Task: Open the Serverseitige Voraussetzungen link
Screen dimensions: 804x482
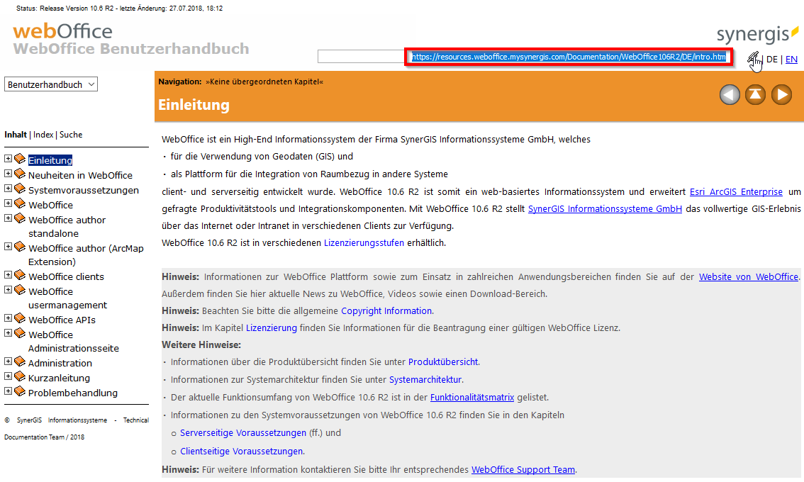Action: pos(243,433)
